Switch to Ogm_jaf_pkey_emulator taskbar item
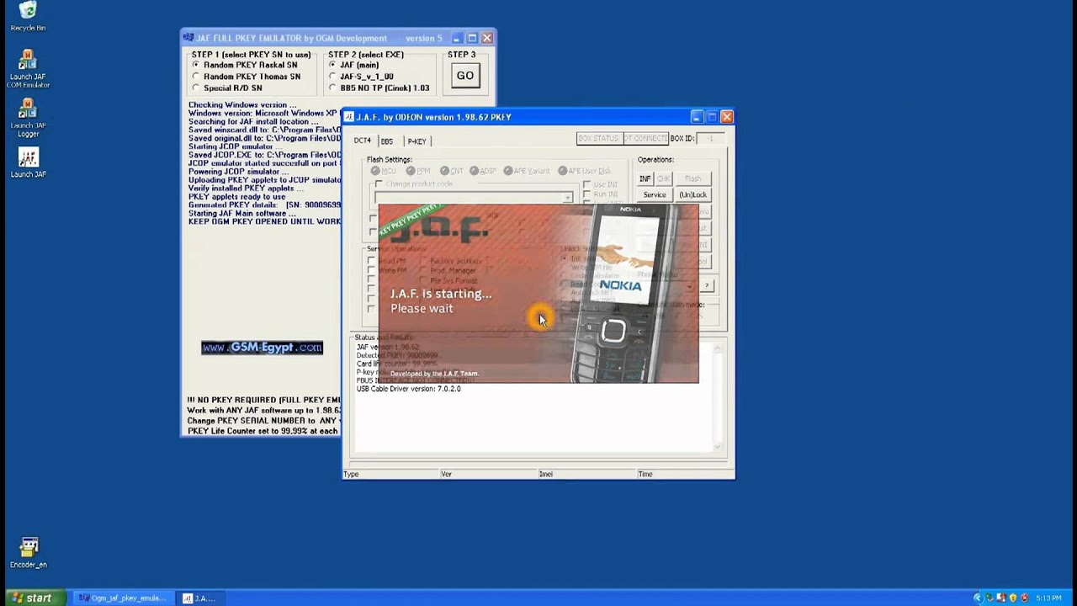This screenshot has height=606, width=1077. tap(123, 598)
